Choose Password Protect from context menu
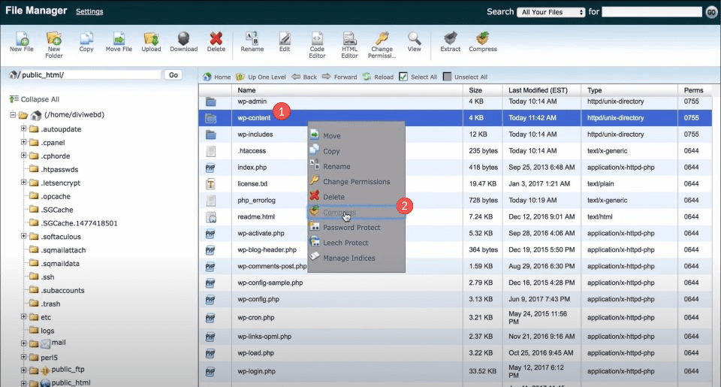The width and height of the screenshot is (721, 387). pyautogui.click(x=351, y=228)
